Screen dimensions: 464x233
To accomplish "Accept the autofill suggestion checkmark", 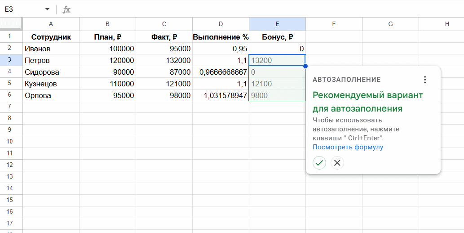I will (x=319, y=163).
